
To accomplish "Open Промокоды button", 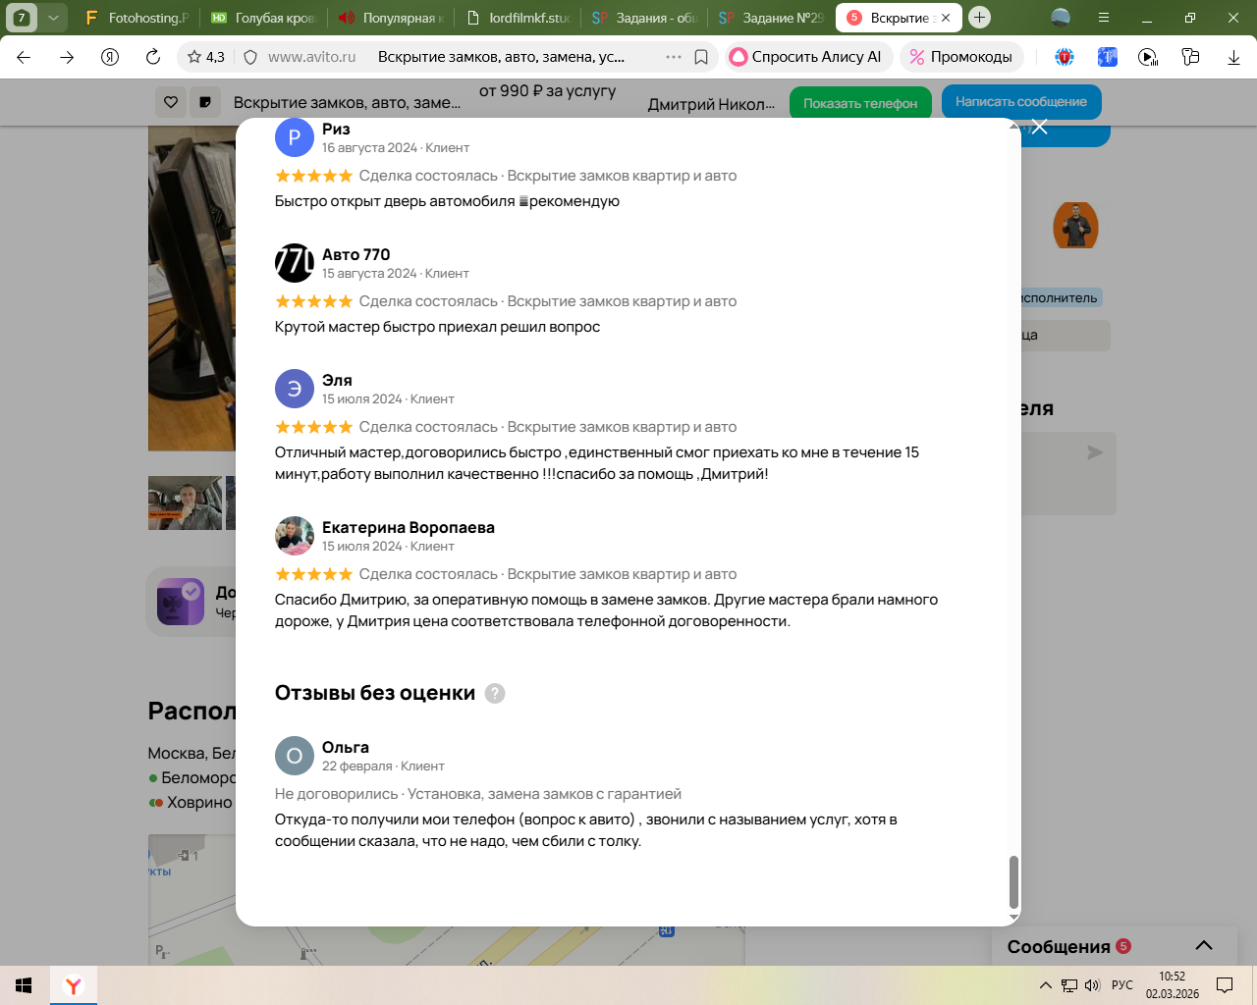I will 961,57.
